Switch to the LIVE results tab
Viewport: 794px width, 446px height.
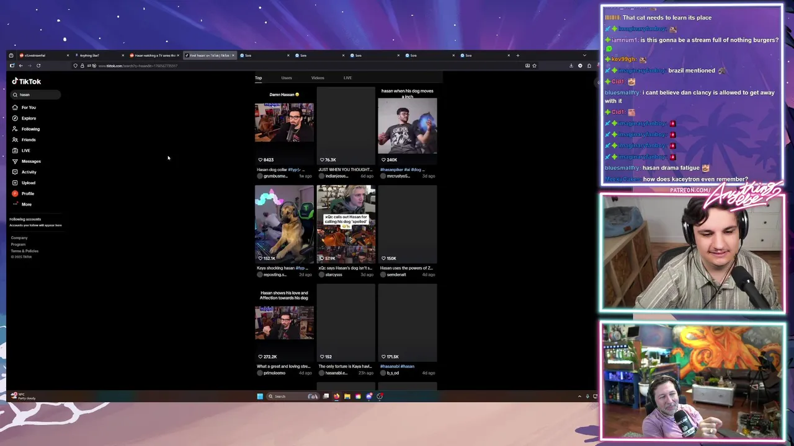click(x=347, y=78)
